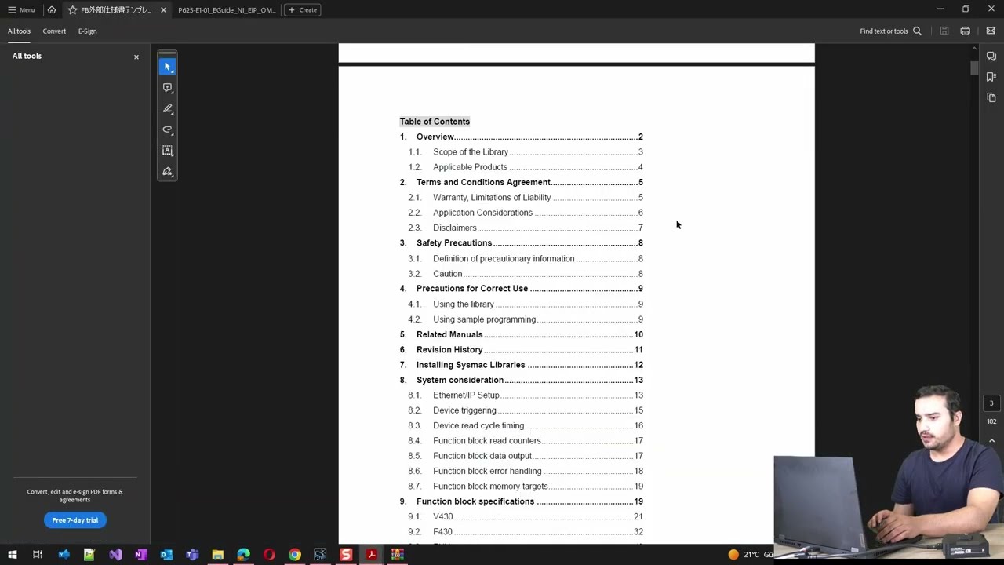Open Google Chrome from the taskbar
1004x565 pixels.
(x=295, y=555)
